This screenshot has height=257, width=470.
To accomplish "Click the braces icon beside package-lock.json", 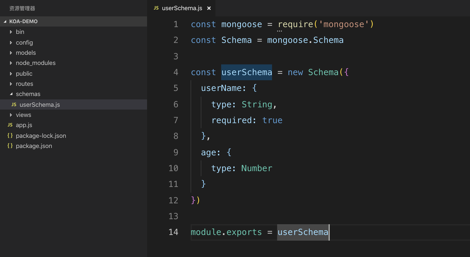I will pos(10,136).
